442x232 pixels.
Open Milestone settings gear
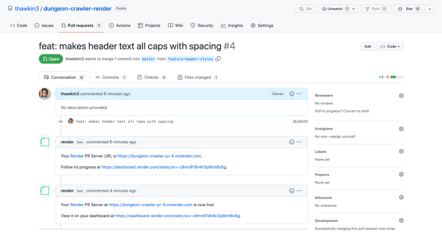[401, 197]
